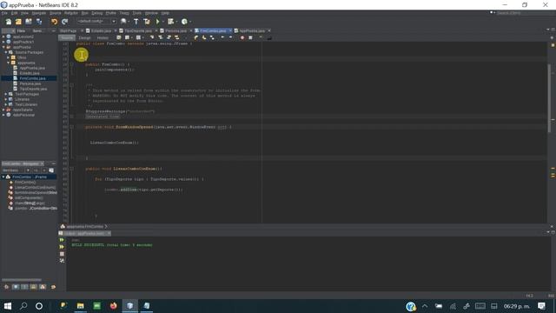Viewport: 556px width, 313px height.
Task: Switch to the Persona.java editor tab
Action: (x=175, y=31)
